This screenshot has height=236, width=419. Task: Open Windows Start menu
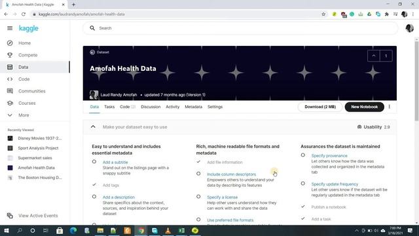[6, 230]
